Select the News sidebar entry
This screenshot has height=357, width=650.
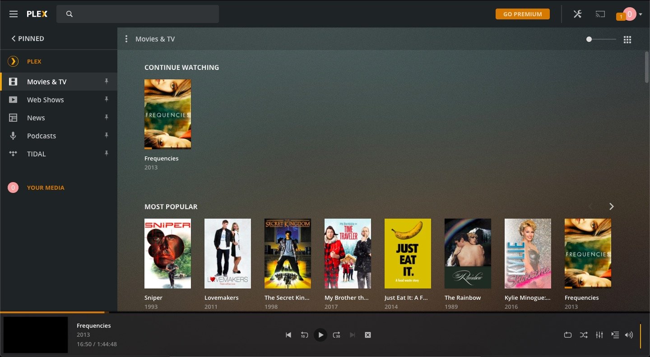36,118
